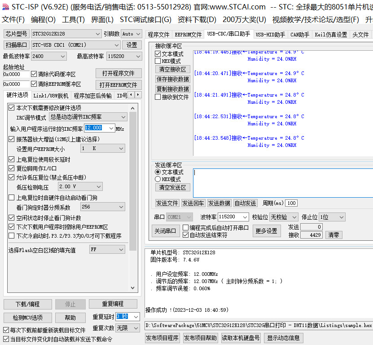Enable receive buffer HEX模式 checkbox
Image resolution: width=373 pixels, height=345 pixels.
tap(158, 61)
